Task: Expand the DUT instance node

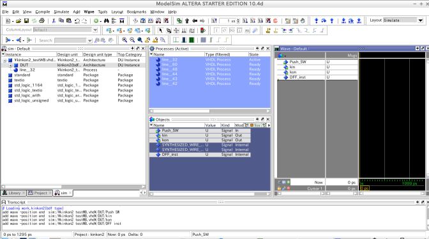Action: pyautogui.click(x=10, y=65)
